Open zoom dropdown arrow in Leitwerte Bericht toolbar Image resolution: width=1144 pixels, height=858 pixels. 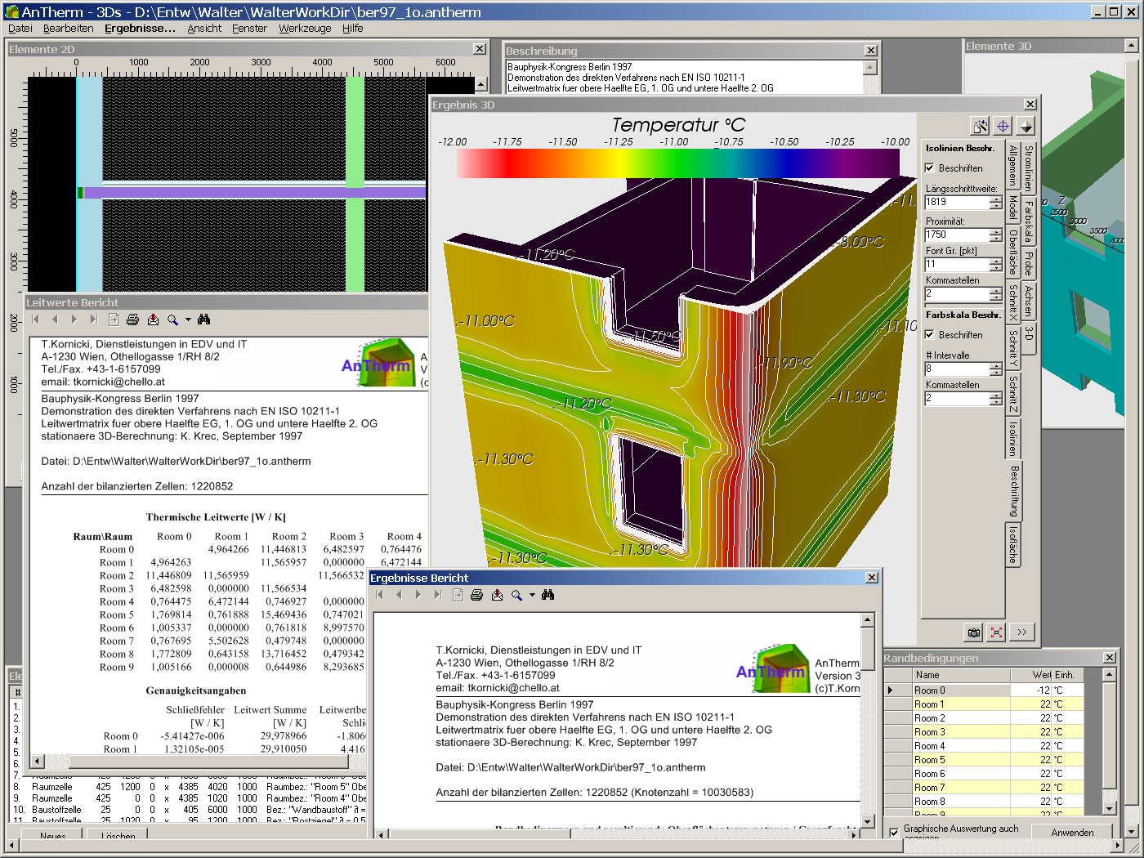pyautogui.click(x=188, y=320)
